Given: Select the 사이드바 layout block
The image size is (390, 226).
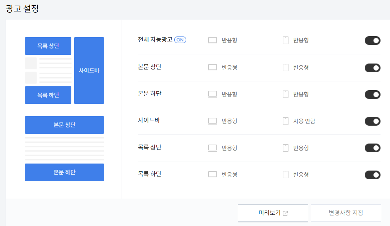Looking at the screenshot, I should coord(89,71).
